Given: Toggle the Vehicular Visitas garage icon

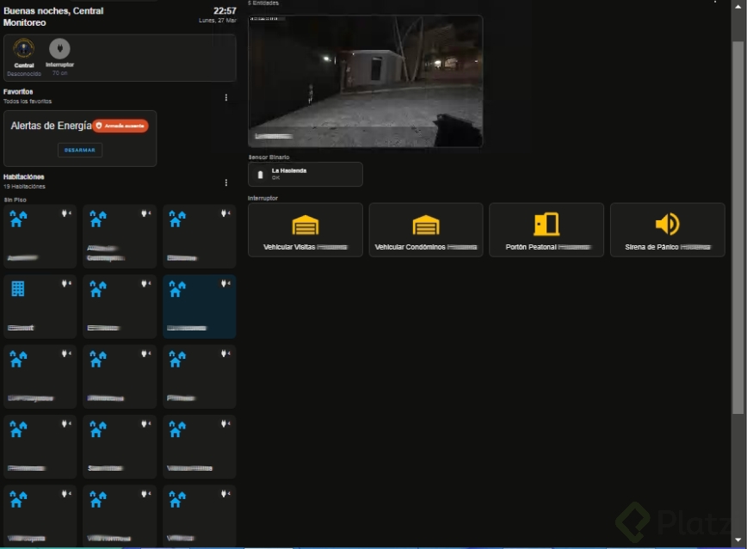Looking at the screenshot, I should pos(306,225).
